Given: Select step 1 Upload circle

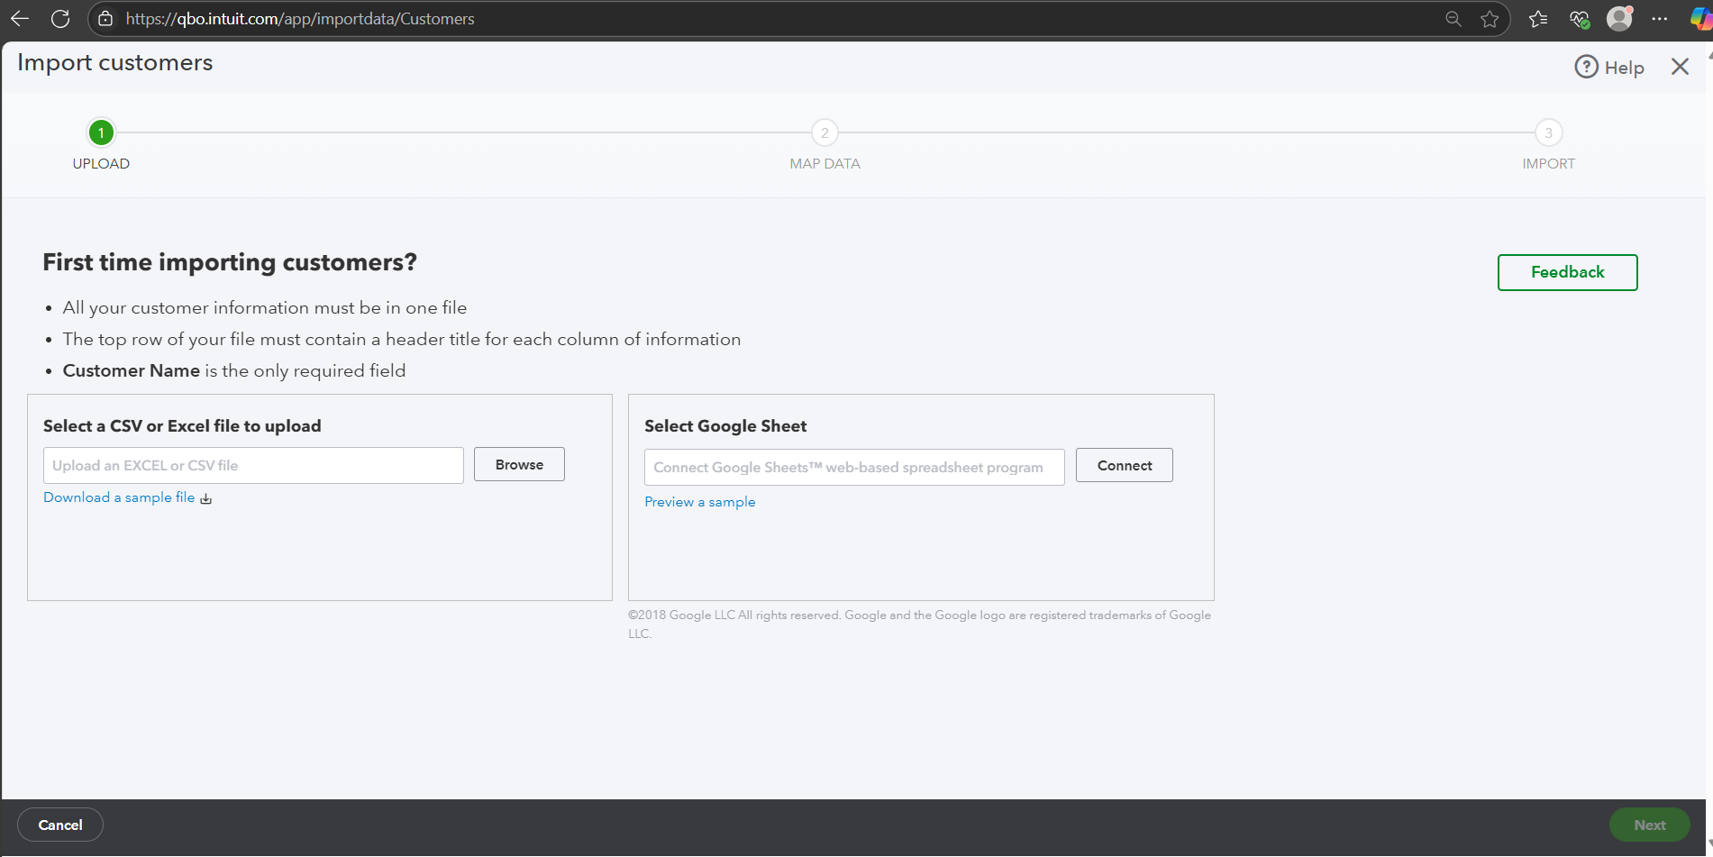Looking at the screenshot, I should tap(101, 133).
